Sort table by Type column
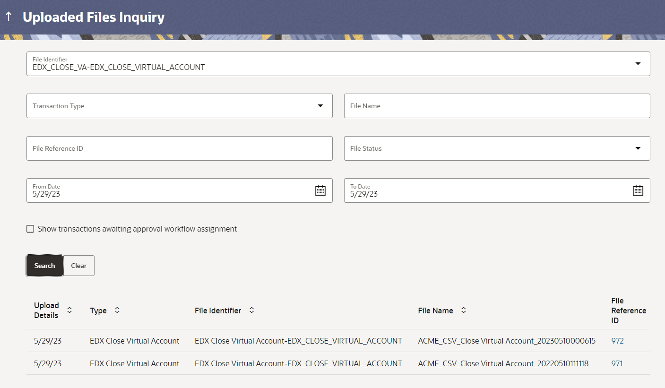 [117, 310]
